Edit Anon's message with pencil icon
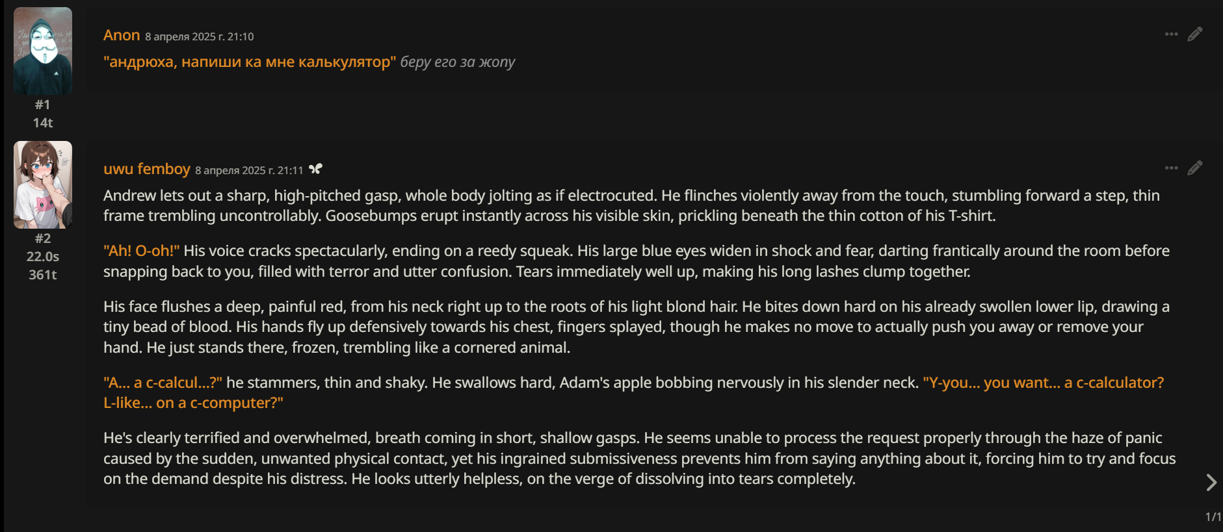This screenshot has width=1223, height=532. [1195, 34]
